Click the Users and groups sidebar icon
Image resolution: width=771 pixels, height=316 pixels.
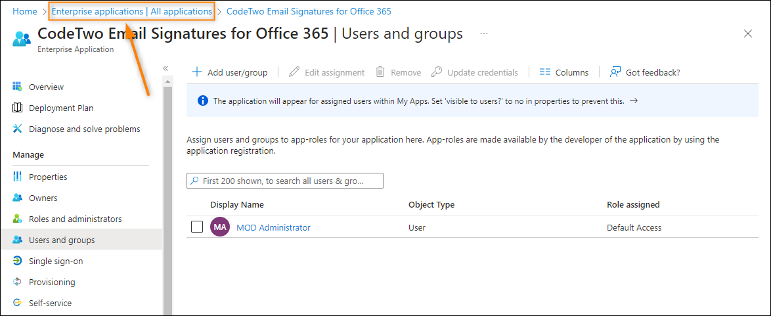(17, 240)
